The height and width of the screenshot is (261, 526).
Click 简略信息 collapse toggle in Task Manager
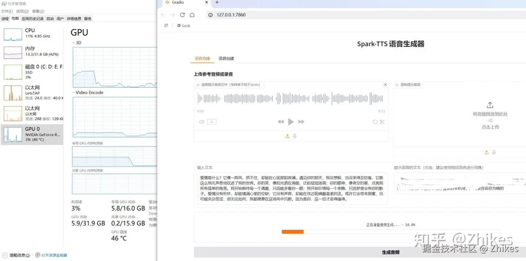17,255
